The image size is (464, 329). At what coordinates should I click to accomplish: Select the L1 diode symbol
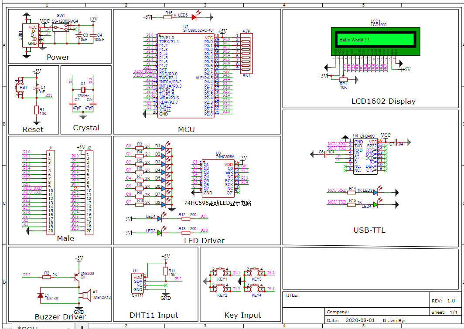[x=40, y=295]
